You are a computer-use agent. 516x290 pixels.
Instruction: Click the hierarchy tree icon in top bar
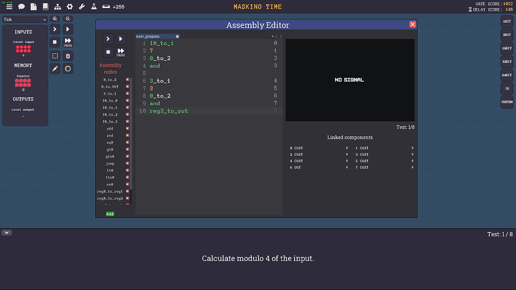[x=58, y=7]
